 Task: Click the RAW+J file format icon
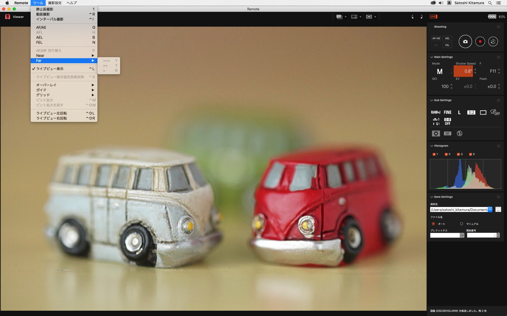[435, 112]
